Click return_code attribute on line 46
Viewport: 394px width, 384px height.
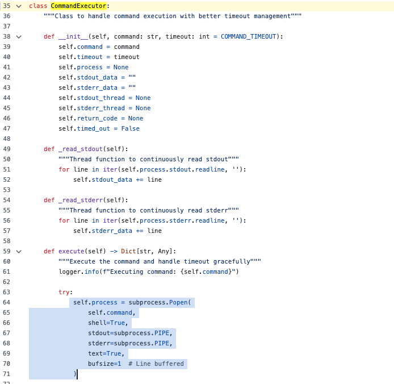(x=97, y=119)
